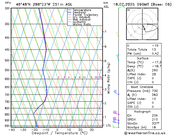Click the StmDir value 337°
The image size is (174, 135).
point(155,123)
